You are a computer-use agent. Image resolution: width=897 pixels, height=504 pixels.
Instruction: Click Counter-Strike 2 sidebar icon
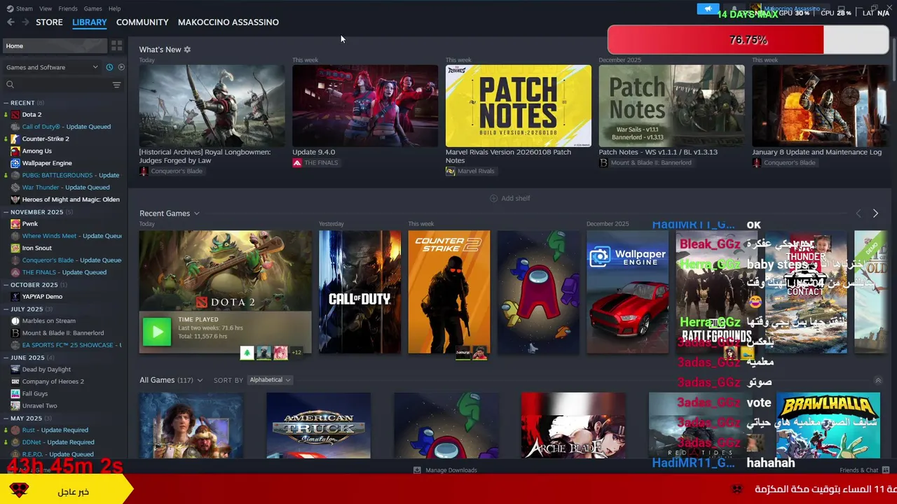(15, 139)
